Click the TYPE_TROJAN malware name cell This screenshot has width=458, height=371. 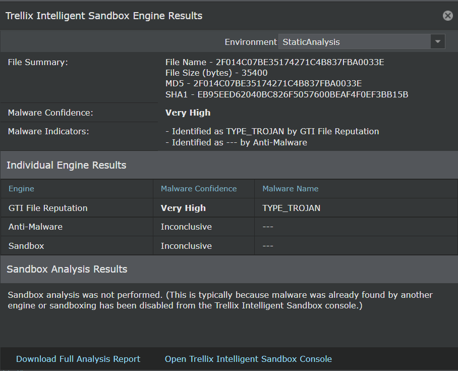(x=291, y=208)
